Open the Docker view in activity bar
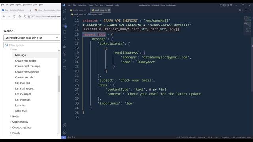253x142 pixels. (65, 47)
